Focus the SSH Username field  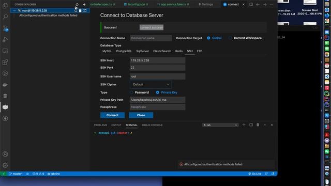tap(157, 76)
